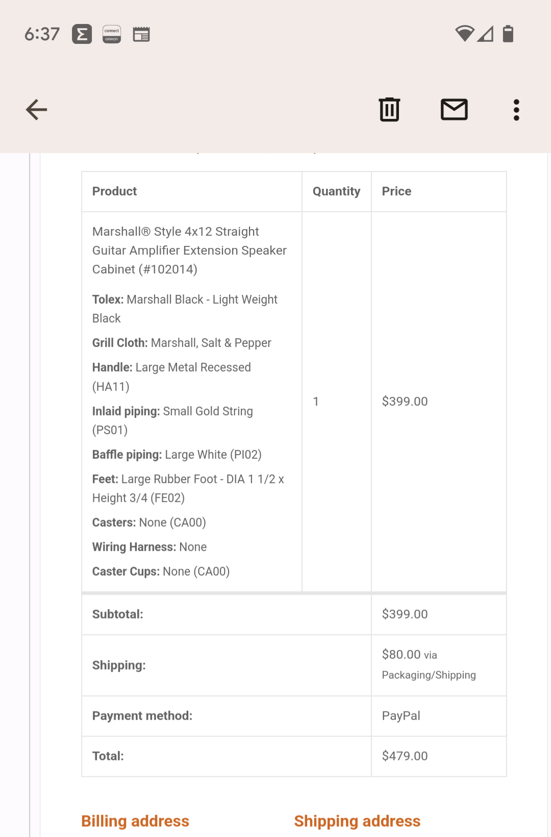Mark the email unread with the envelope icon
The image size is (551, 837).
(x=454, y=109)
